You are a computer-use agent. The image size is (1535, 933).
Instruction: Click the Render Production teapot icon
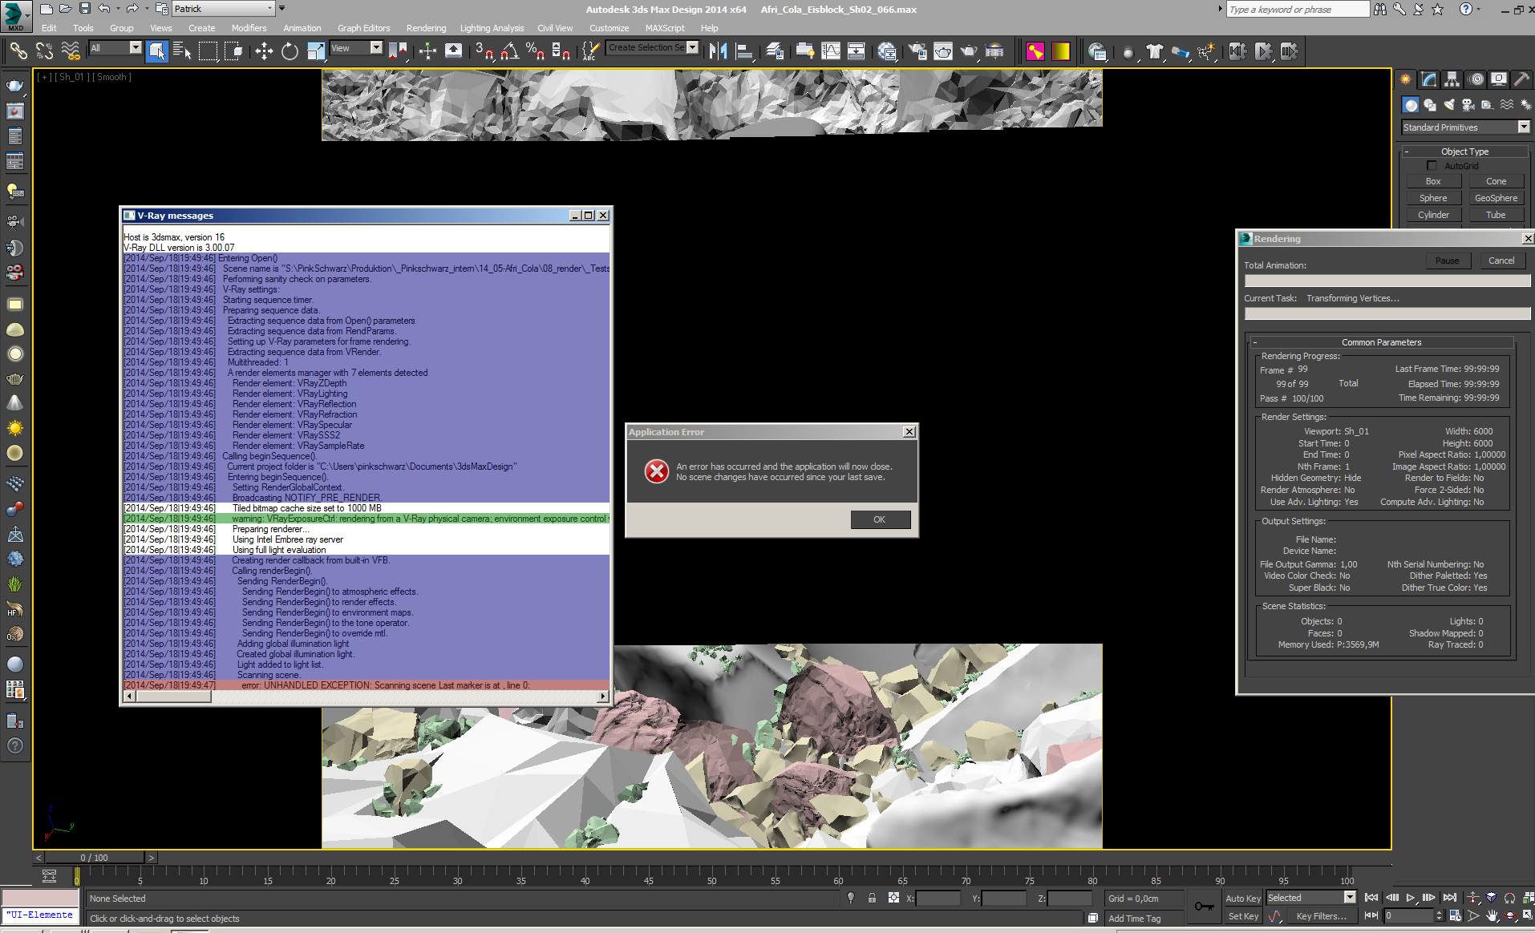tap(969, 51)
